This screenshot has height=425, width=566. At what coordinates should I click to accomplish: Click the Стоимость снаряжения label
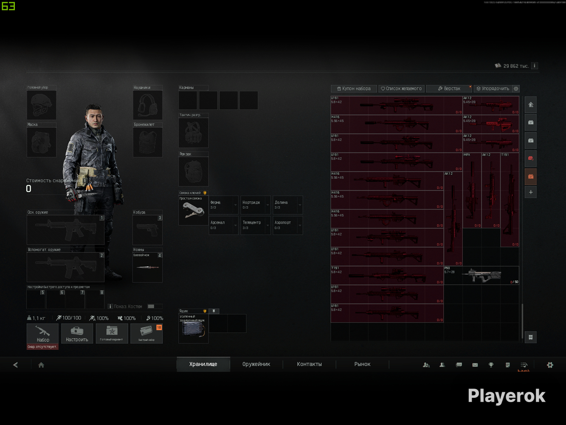click(x=53, y=181)
